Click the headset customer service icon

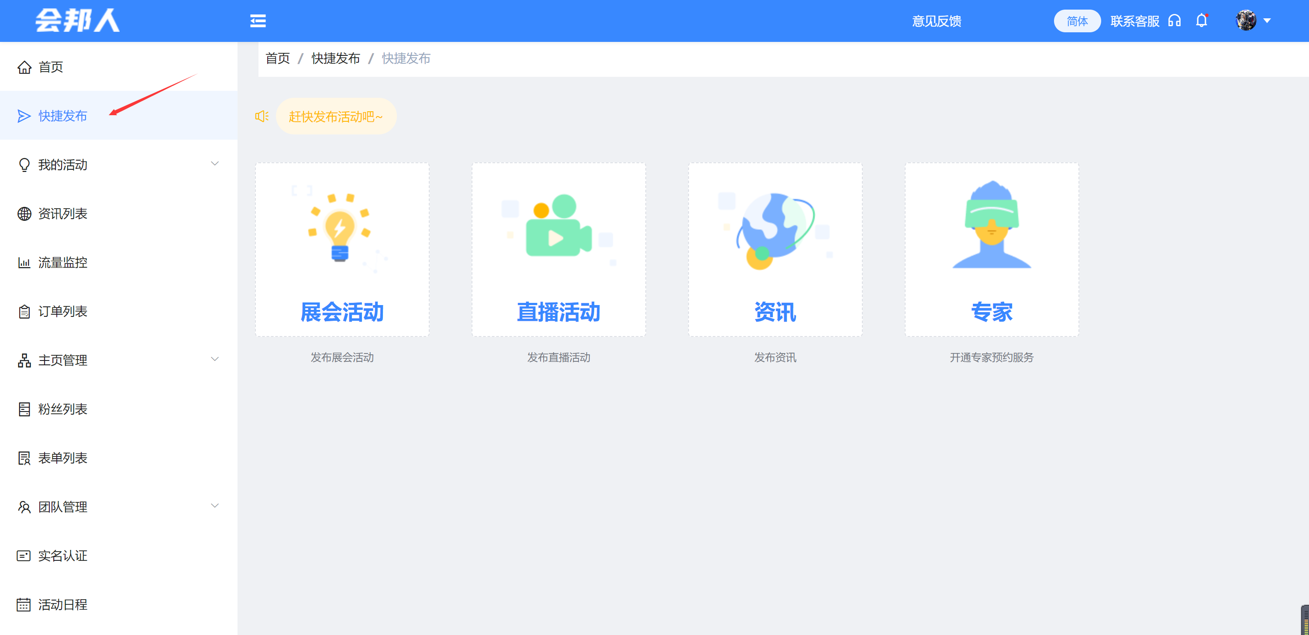tap(1175, 21)
